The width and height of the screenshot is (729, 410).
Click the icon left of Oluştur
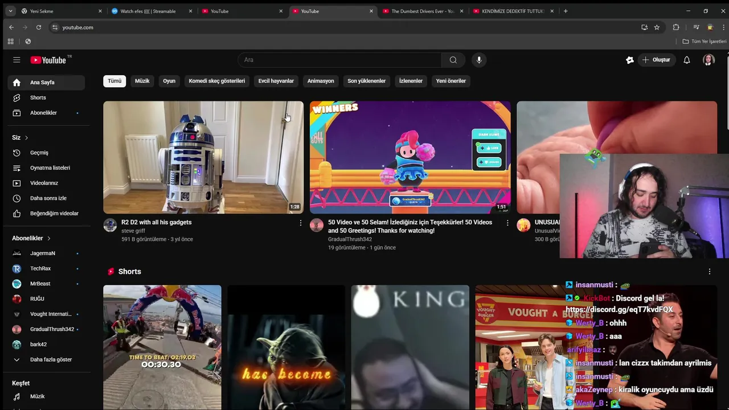[x=630, y=60]
